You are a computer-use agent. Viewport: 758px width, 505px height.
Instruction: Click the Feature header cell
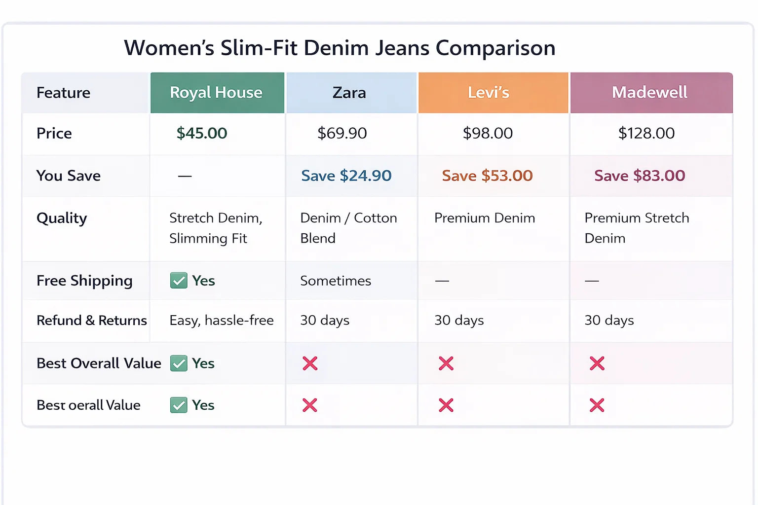click(x=64, y=93)
